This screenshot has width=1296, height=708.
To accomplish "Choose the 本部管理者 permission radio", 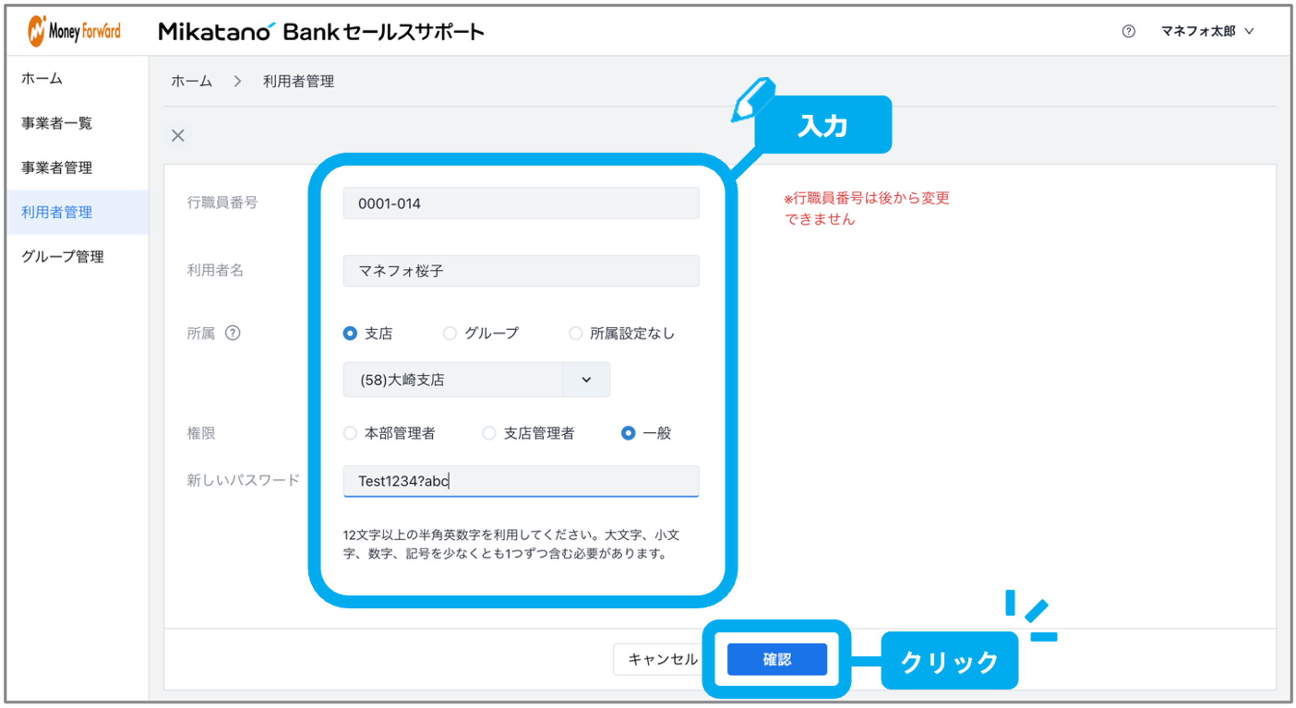I will pos(350,433).
